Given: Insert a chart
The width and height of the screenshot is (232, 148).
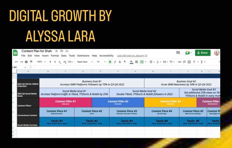Looking at the screenshot, I should pos(189,62).
